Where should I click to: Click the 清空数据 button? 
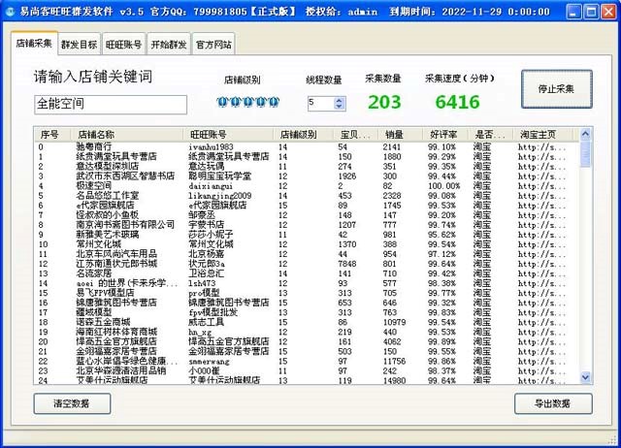(72, 403)
